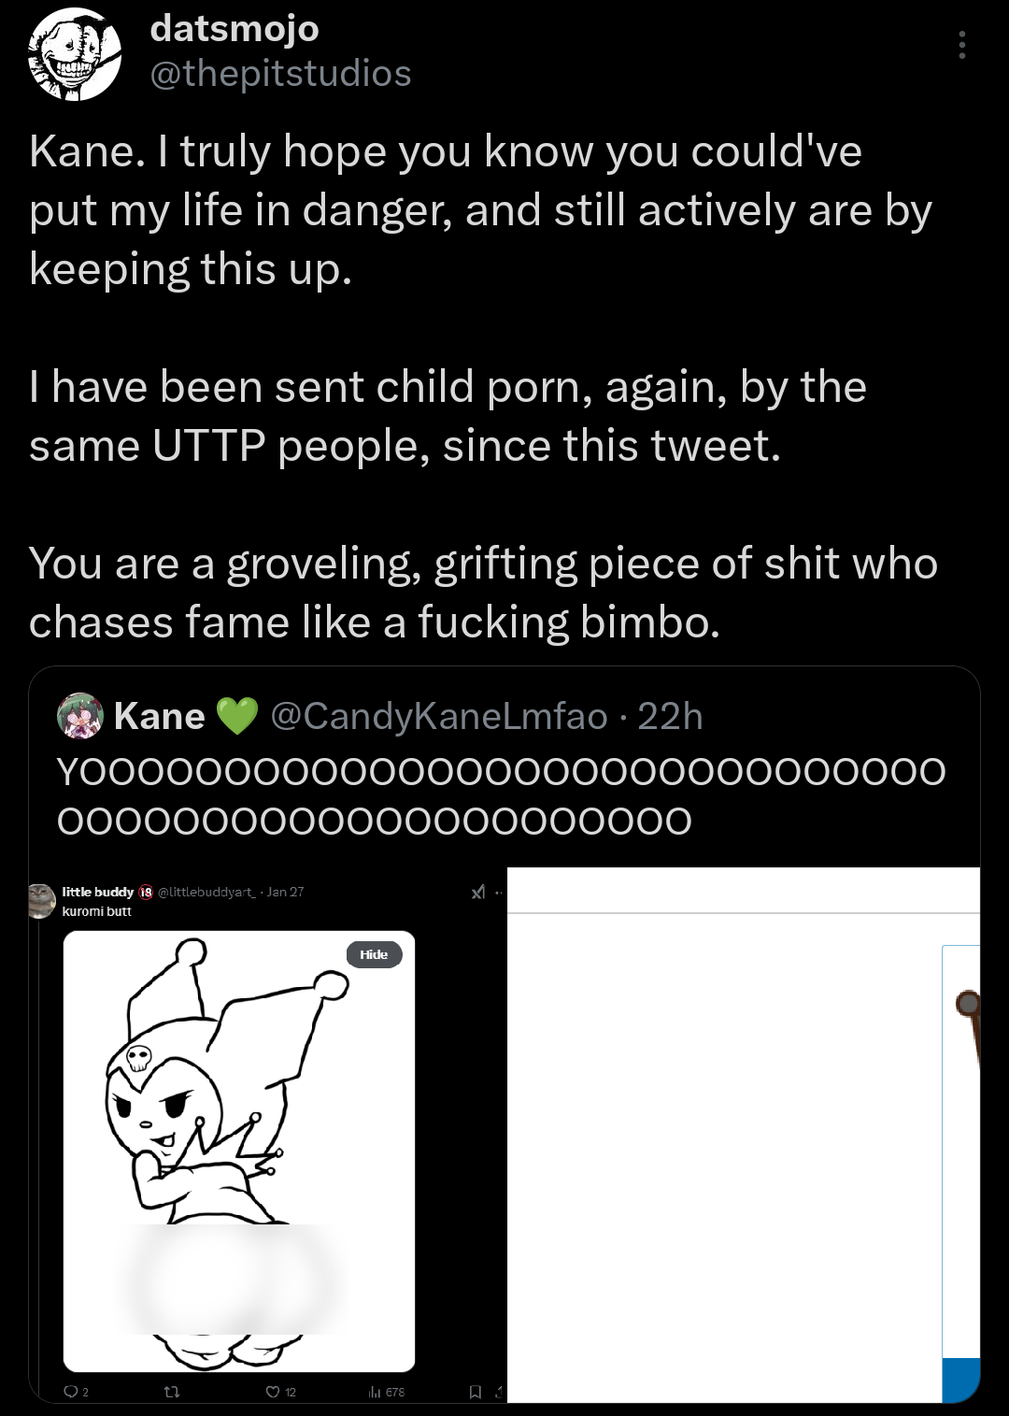Image resolution: width=1009 pixels, height=1416 pixels.
Task: Click Kane's small profile picture
Action: (x=80, y=716)
